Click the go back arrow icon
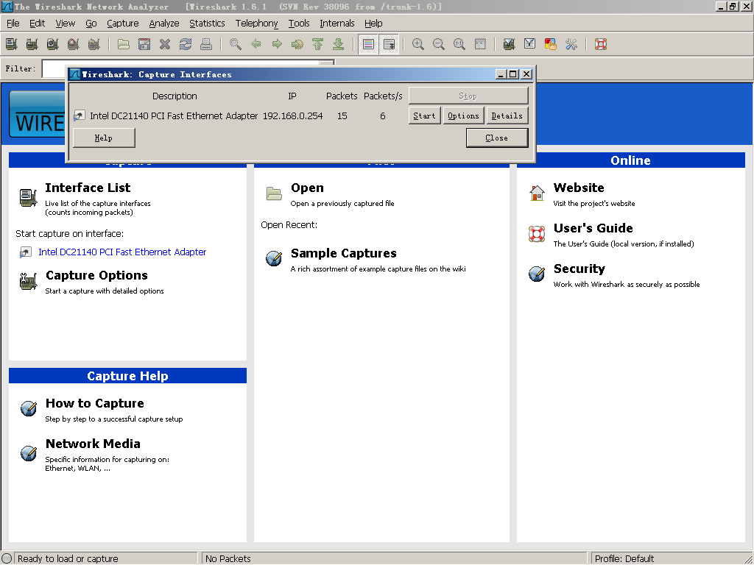 click(x=256, y=44)
